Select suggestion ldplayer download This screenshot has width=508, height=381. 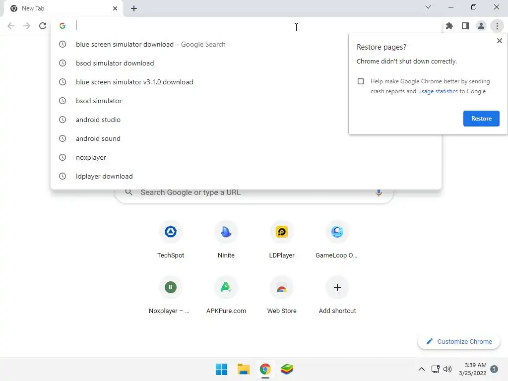pyautogui.click(x=246, y=176)
